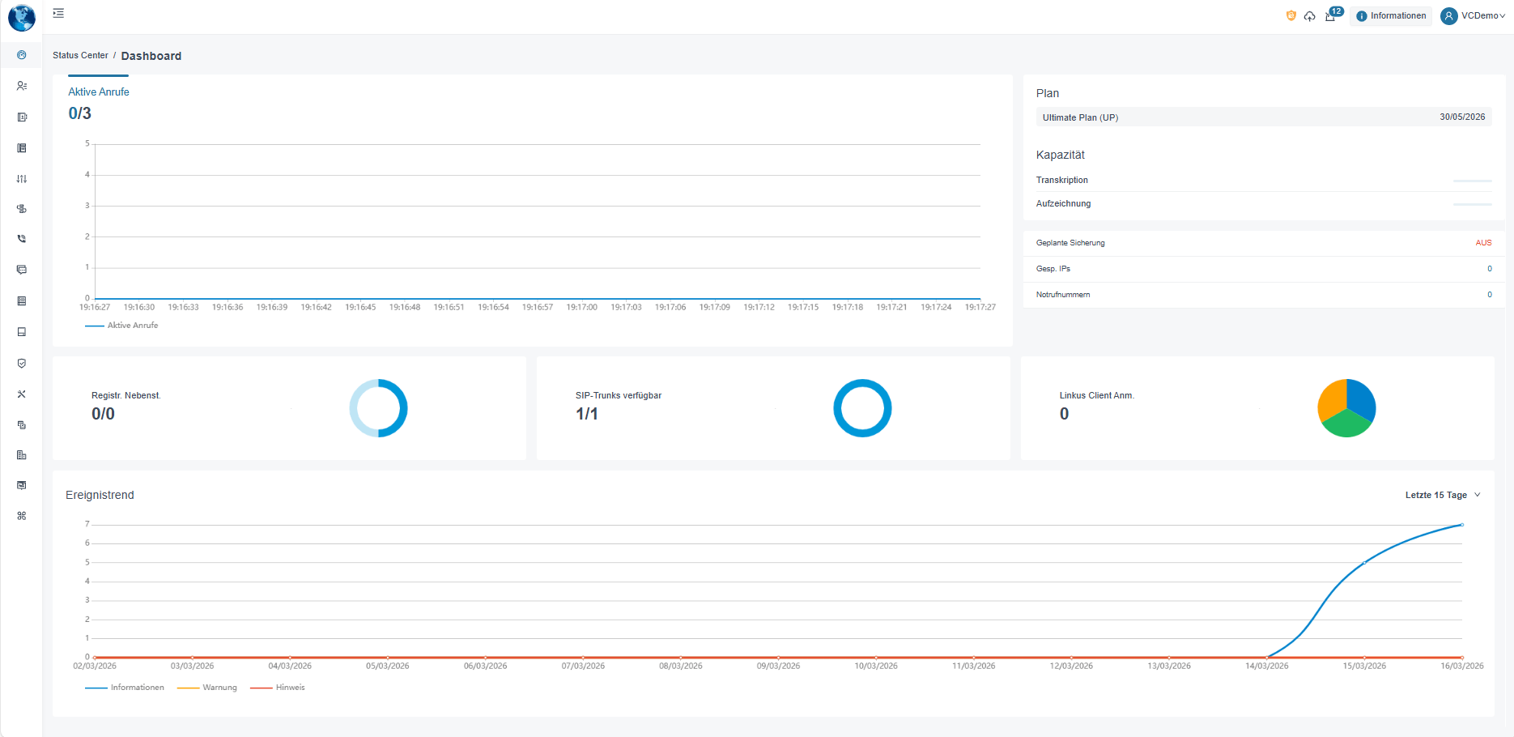Click the VCDemo user avatar icon
Viewport: 1514px width, 737px height.
coord(1449,16)
